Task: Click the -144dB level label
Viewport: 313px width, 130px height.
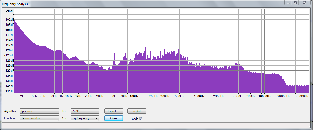Action: pos(10,91)
